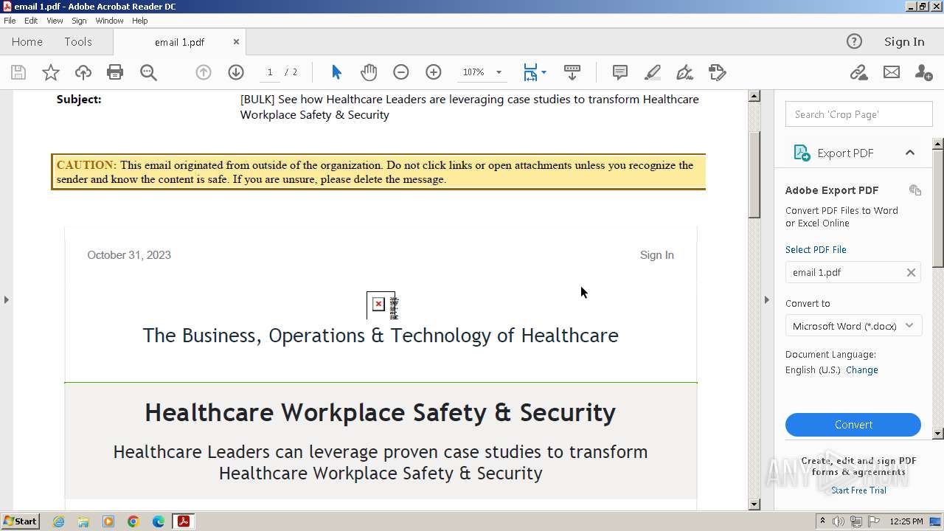Collapse the Export PDF section
The width and height of the screenshot is (944, 531).
click(910, 153)
